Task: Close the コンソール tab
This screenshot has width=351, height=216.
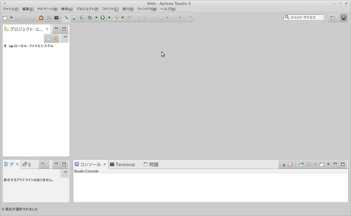Action: 105,164
